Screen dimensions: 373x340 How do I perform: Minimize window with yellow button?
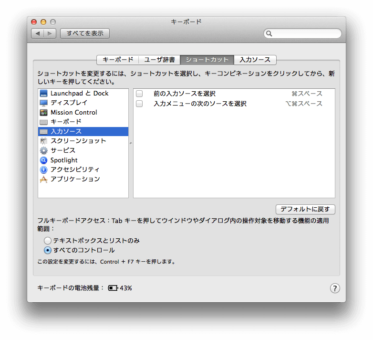point(43,22)
